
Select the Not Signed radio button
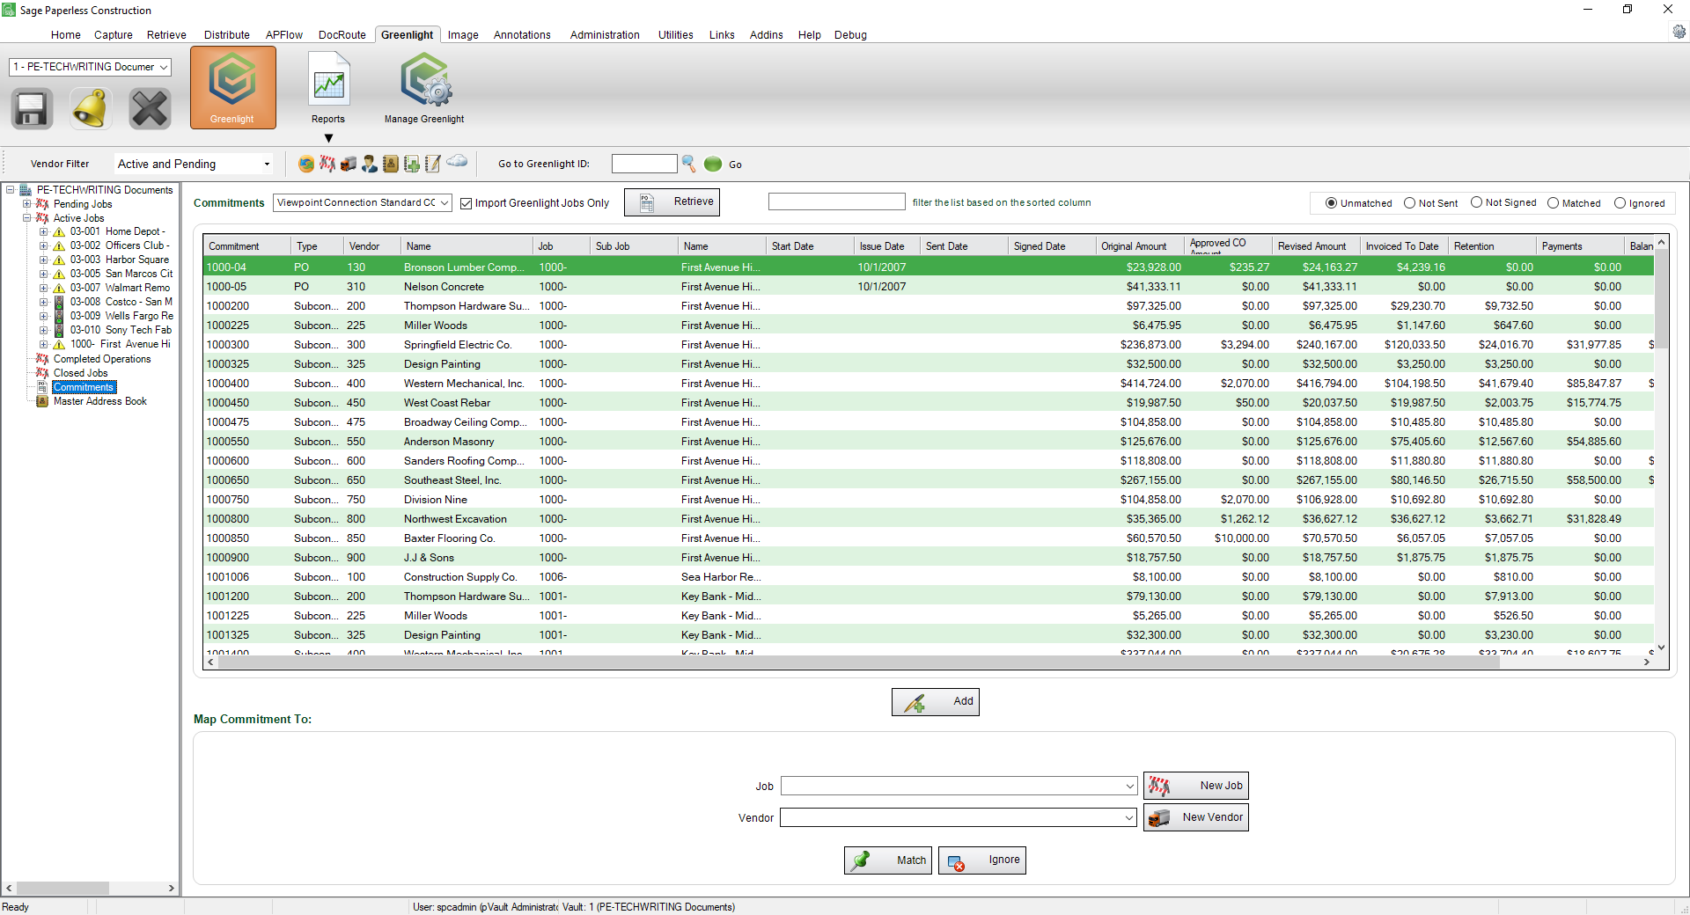tap(1476, 202)
